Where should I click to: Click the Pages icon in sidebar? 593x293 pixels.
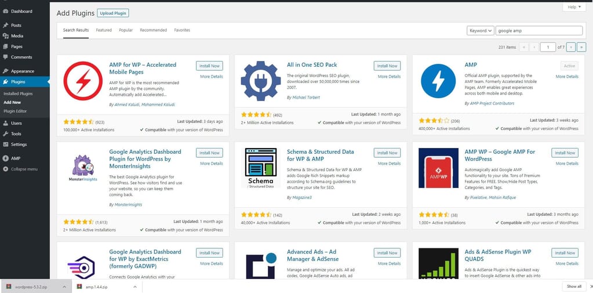click(5, 46)
